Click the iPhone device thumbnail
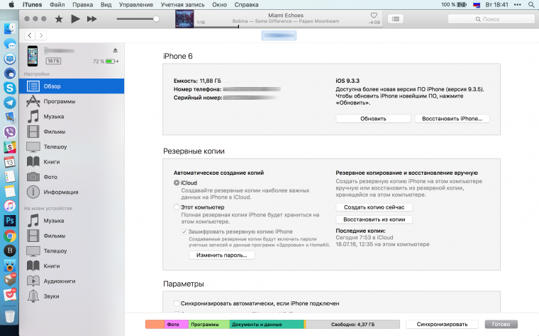The image size is (539, 336). [x=33, y=56]
